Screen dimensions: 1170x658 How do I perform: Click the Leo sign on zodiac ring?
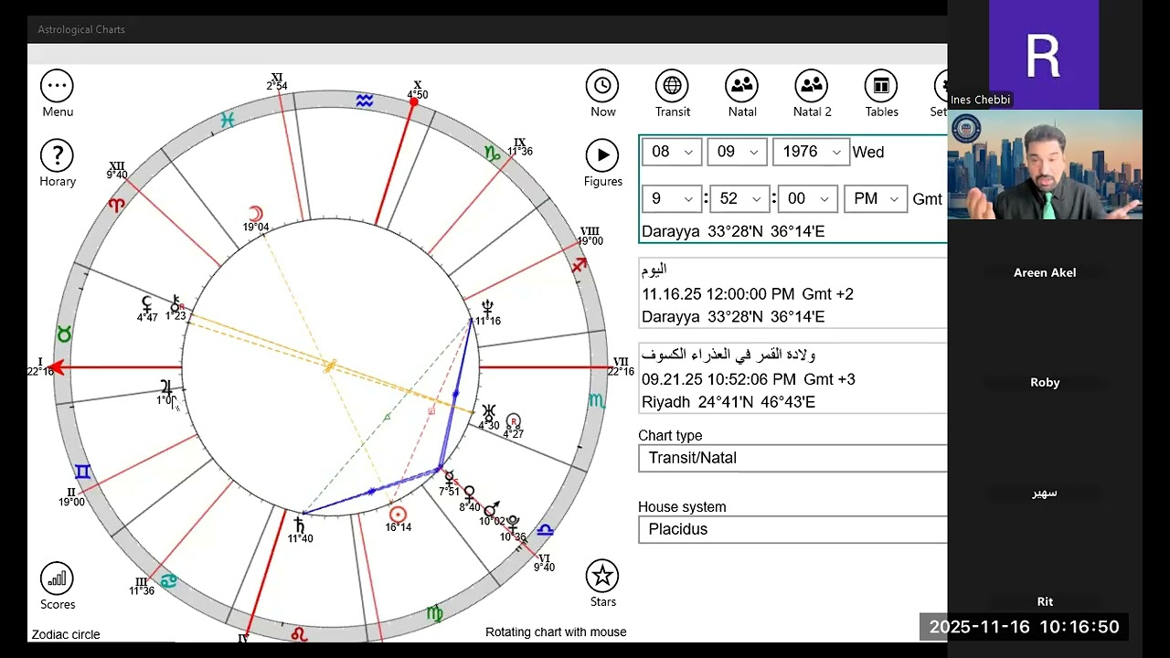[299, 633]
